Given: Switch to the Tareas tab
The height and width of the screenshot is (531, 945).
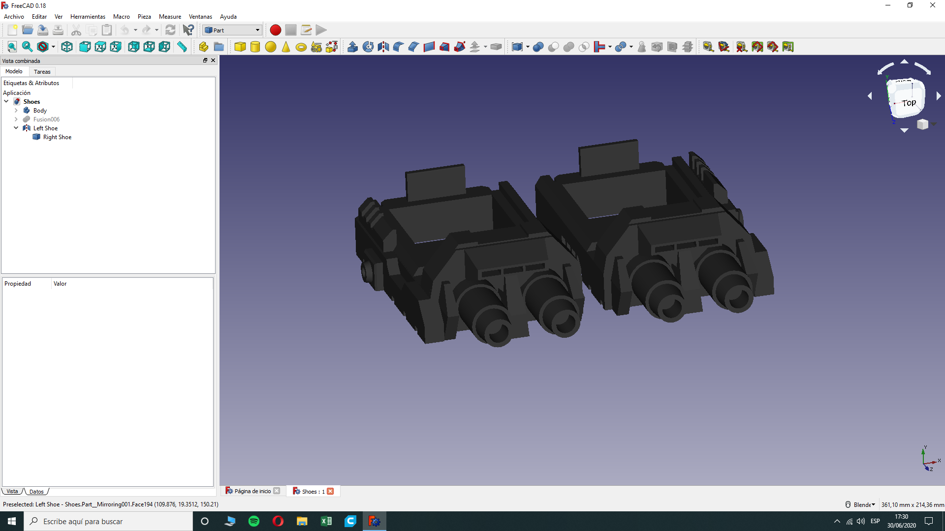Looking at the screenshot, I should pos(42,72).
